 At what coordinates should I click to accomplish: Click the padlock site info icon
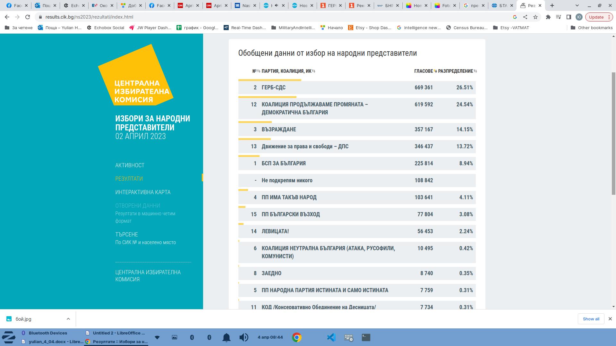pyautogui.click(x=40, y=17)
